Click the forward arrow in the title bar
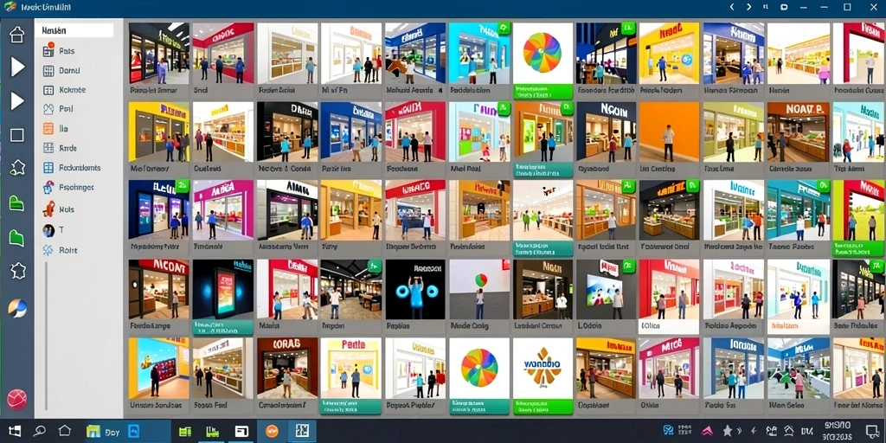 (x=749, y=7)
